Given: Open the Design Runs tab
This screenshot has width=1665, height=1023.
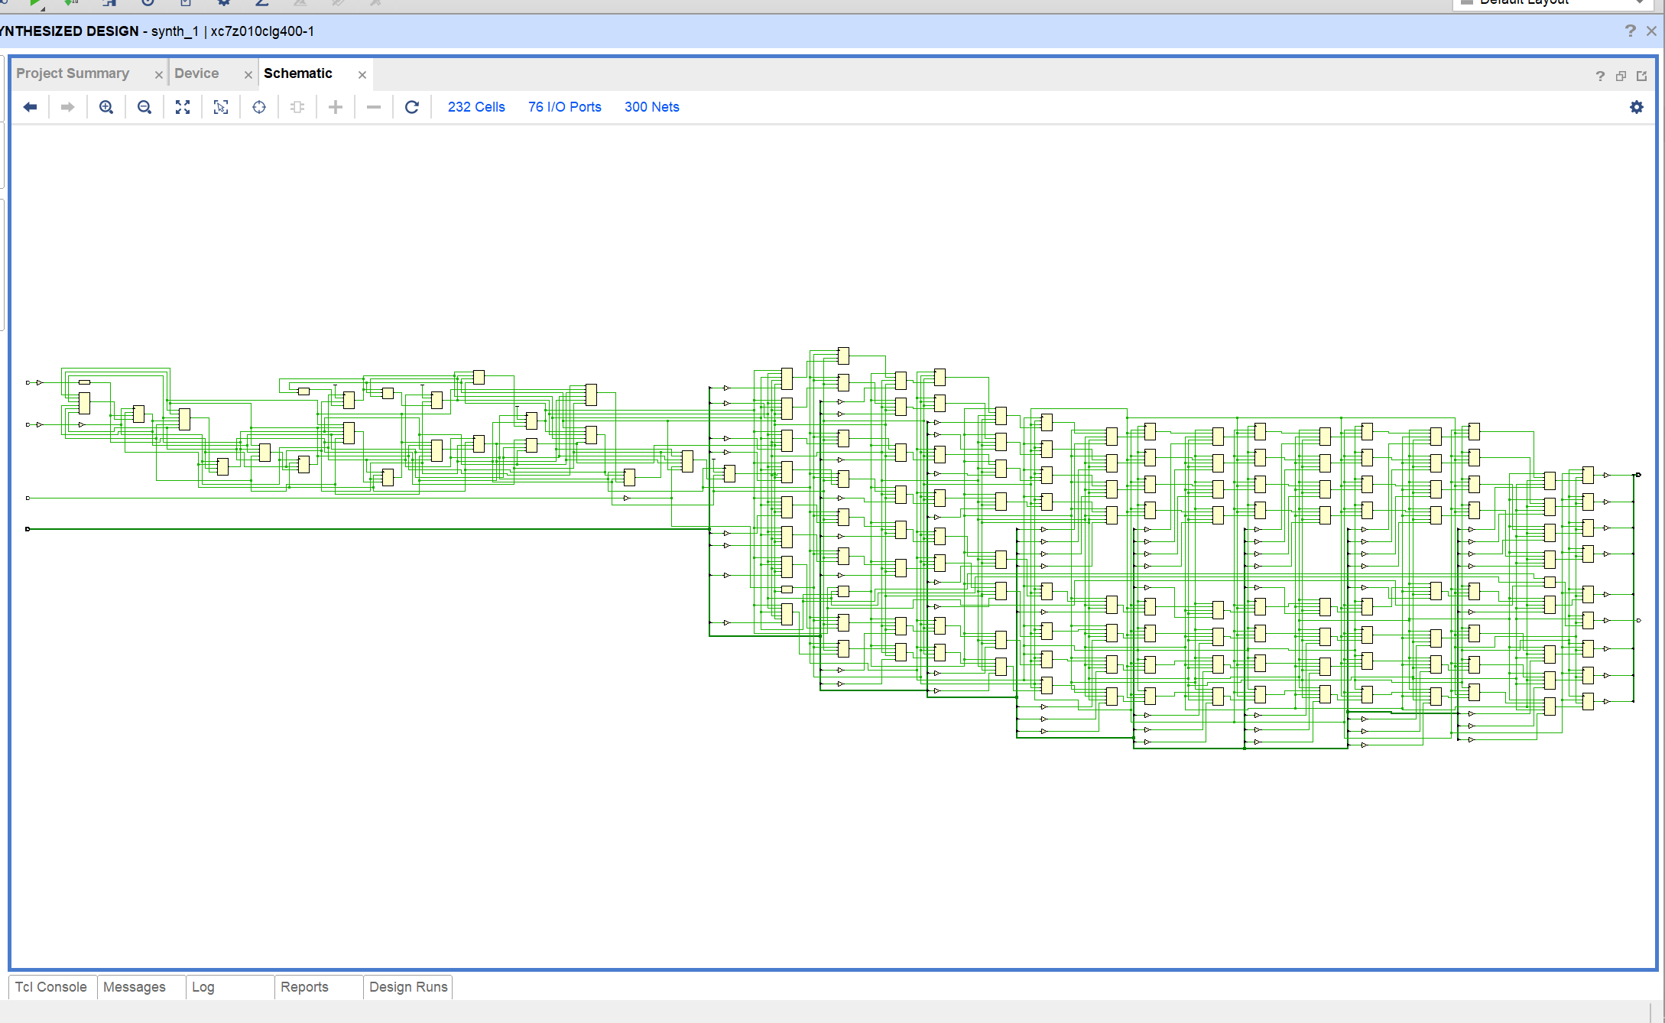Looking at the screenshot, I should tap(408, 987).
